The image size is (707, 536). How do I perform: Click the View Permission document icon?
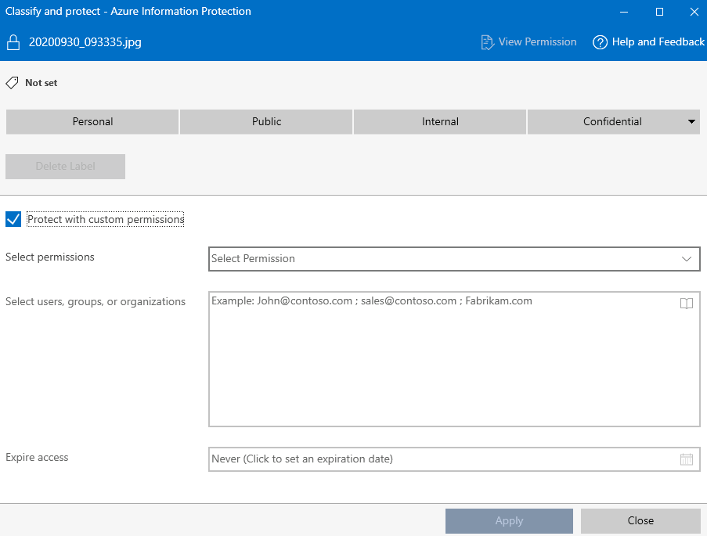487,42
